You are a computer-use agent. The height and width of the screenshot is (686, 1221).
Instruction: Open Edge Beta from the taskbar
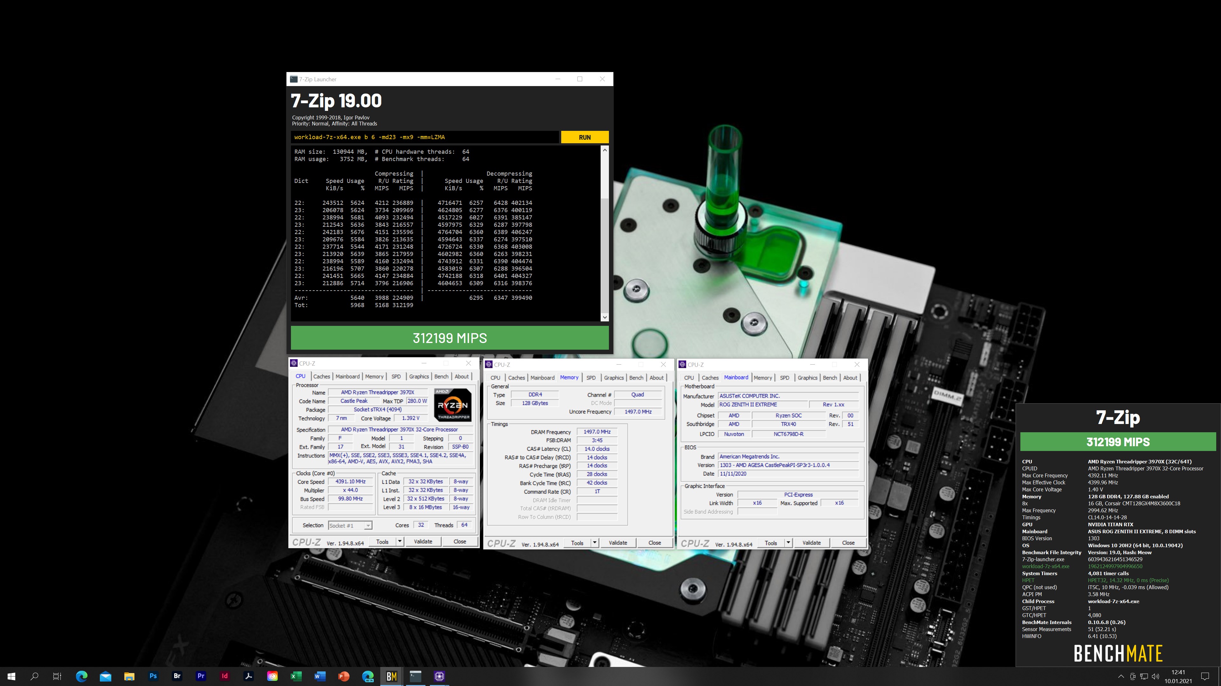pos(368,676)
